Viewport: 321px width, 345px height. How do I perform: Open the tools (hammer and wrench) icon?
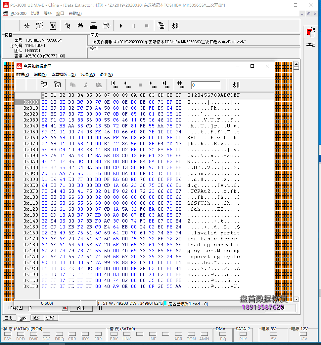tap(27, 26)
